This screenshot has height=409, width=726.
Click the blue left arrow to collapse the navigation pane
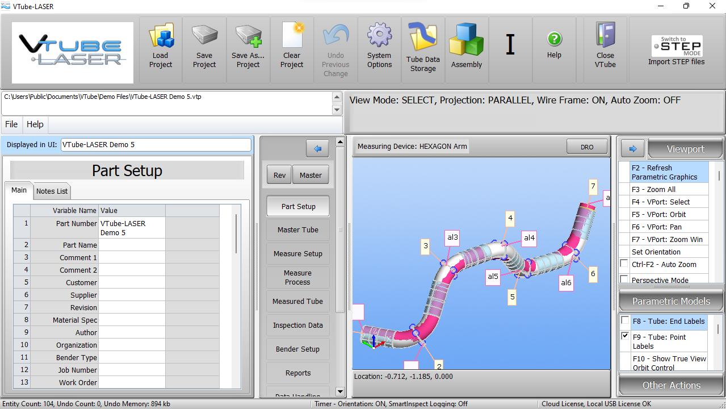pyautogui.click(x=317, y=149)
